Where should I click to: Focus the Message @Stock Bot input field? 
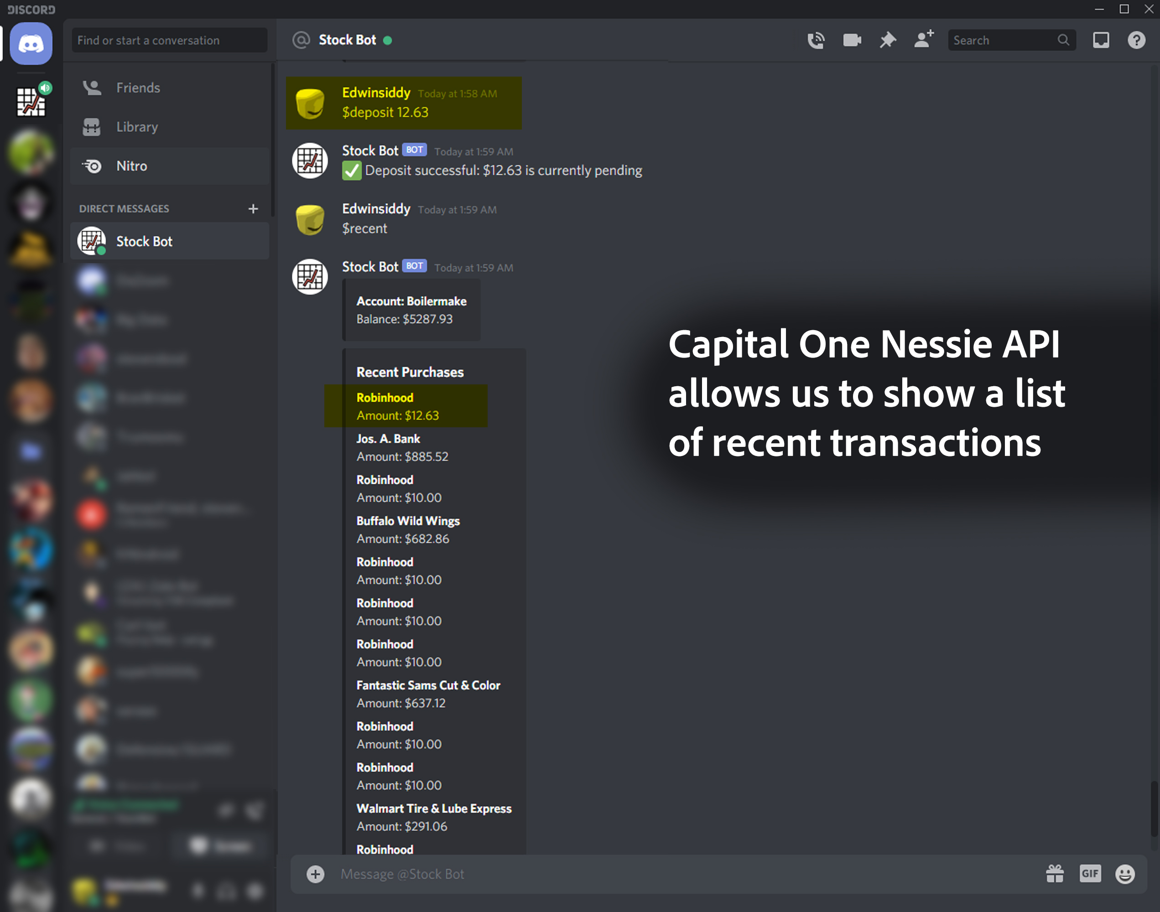click(641, 874)
